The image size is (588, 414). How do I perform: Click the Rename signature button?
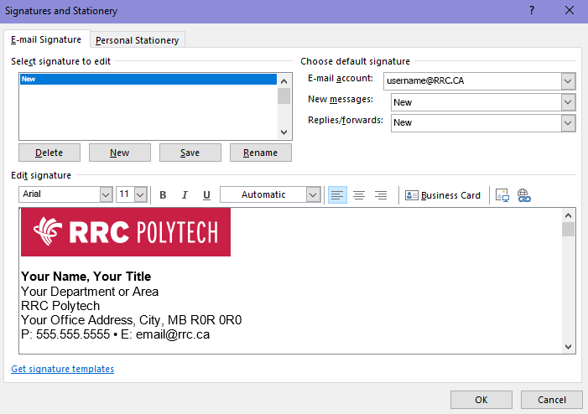260,153
